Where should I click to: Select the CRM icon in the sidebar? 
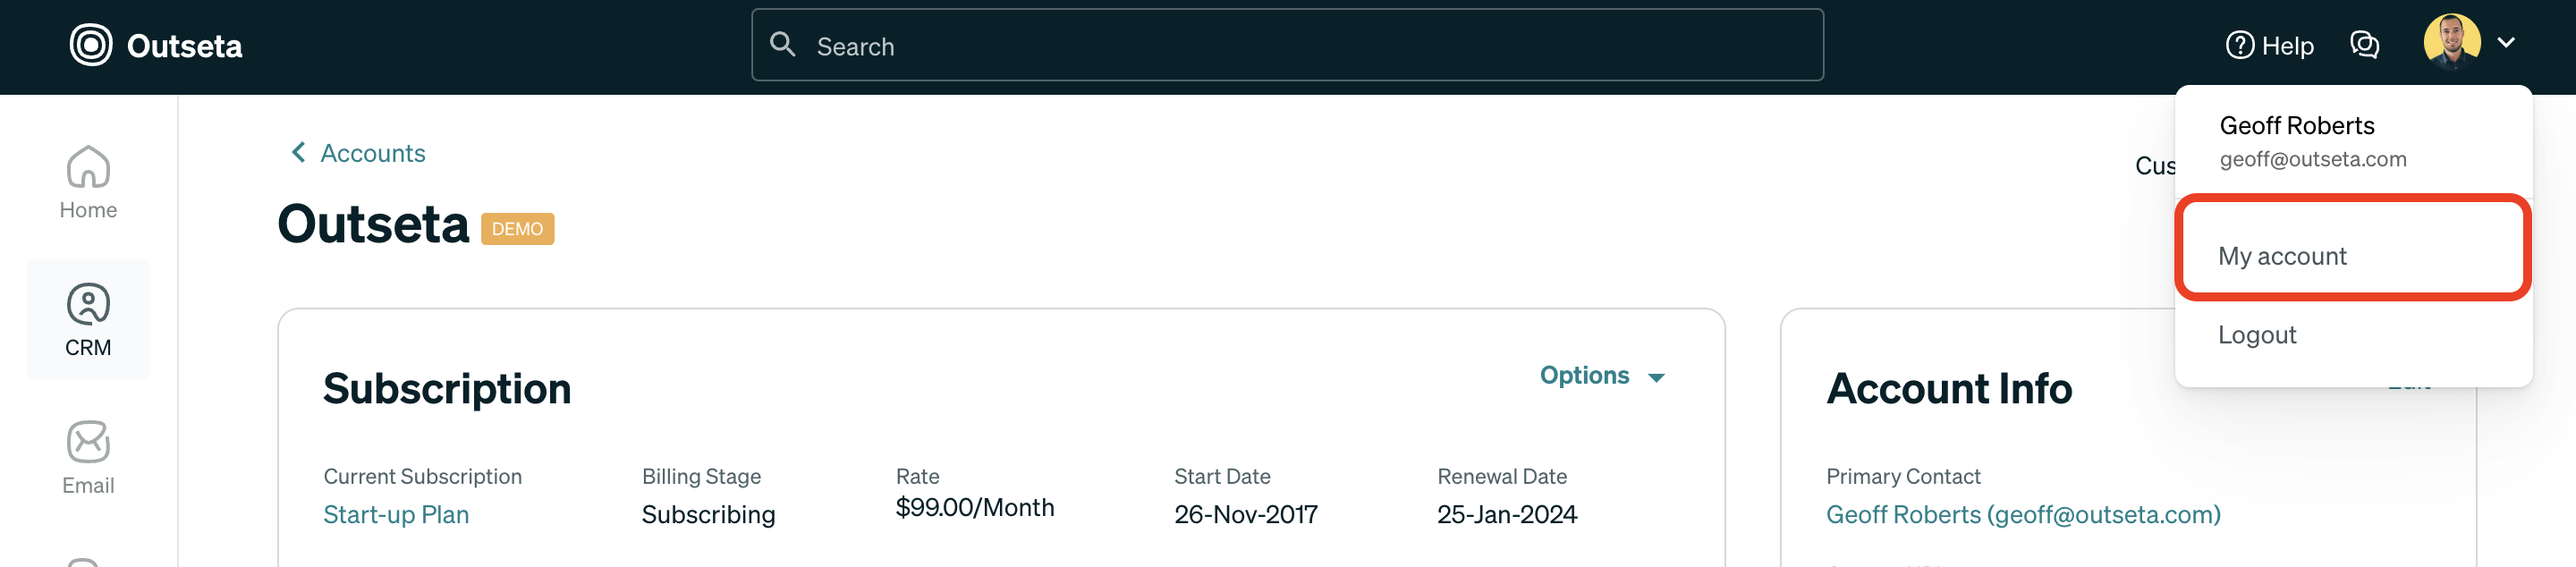tap(88, 305)
